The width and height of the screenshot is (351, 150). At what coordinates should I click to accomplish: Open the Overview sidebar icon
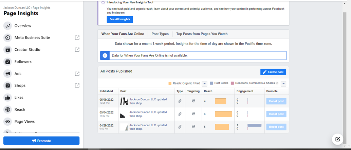coord(7,26)
